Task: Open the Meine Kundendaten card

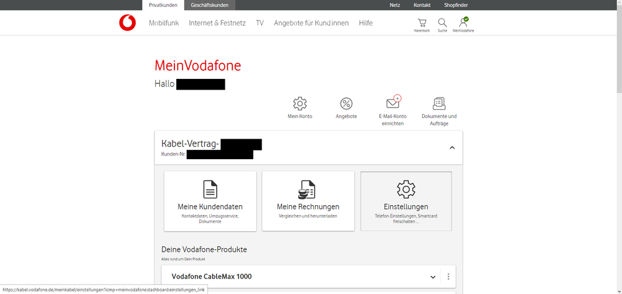Action: [x=210, y=201]
